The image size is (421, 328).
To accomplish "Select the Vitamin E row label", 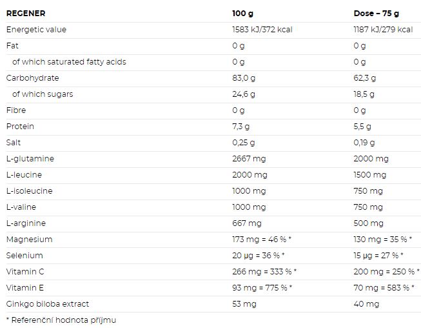I will (25, 288).
